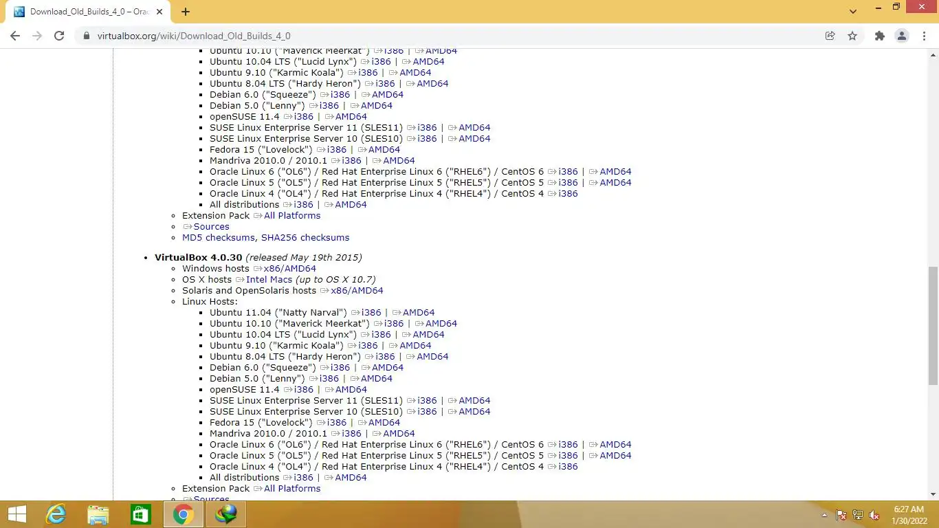Image resolution: width=939 pixels, height=528 pixels.
Task: Click the muted volume tray icon
Action: 874,515
